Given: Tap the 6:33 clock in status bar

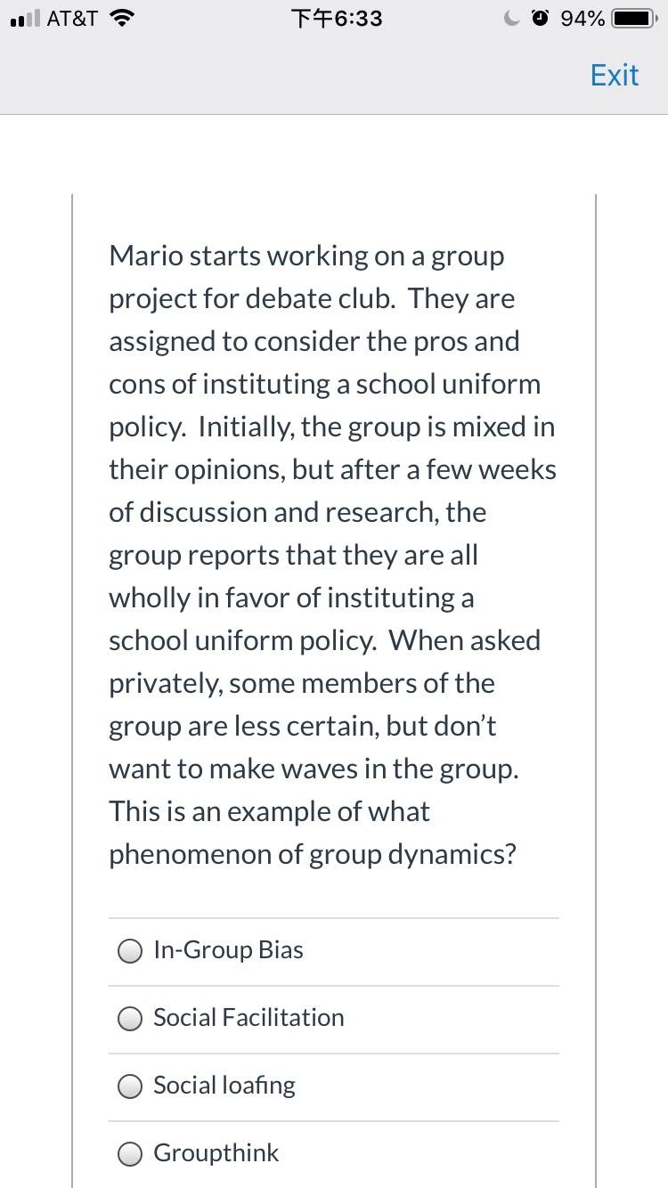Looking at the screenshot, I should [337, 18].
